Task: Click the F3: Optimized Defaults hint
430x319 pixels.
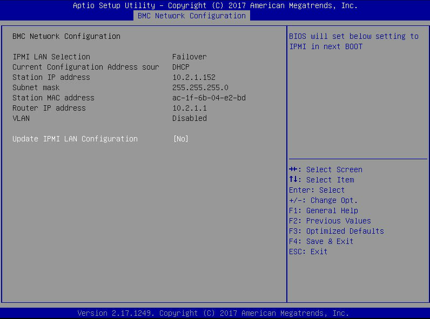Action: pyautogui.click(x=337, y=231)
